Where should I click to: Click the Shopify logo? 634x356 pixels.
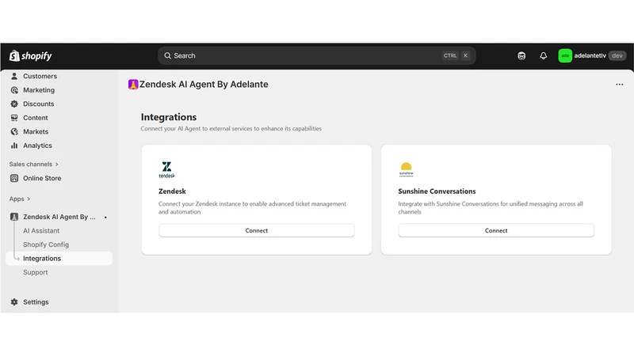tap(31, 55)
